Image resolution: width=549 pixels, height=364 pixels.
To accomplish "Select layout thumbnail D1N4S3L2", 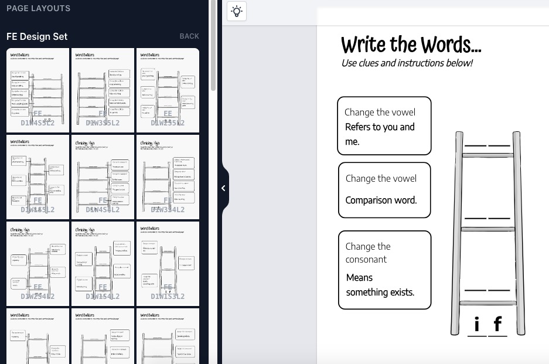I will [37, 90].
